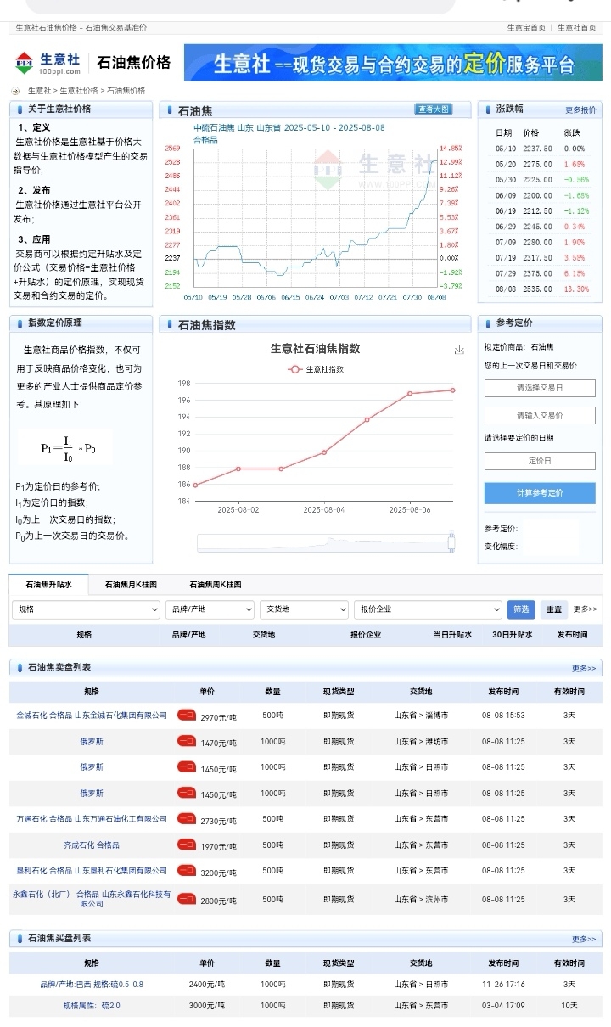The height and width of the screenshot is (1027, 611).
Task: Click the red price icon in 齐成石化 row
Action: [x=186, y=845]
